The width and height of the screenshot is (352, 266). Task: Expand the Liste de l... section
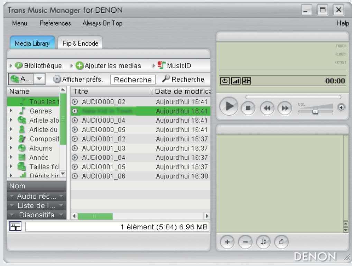pyautogui.click(x=37, y=206)
